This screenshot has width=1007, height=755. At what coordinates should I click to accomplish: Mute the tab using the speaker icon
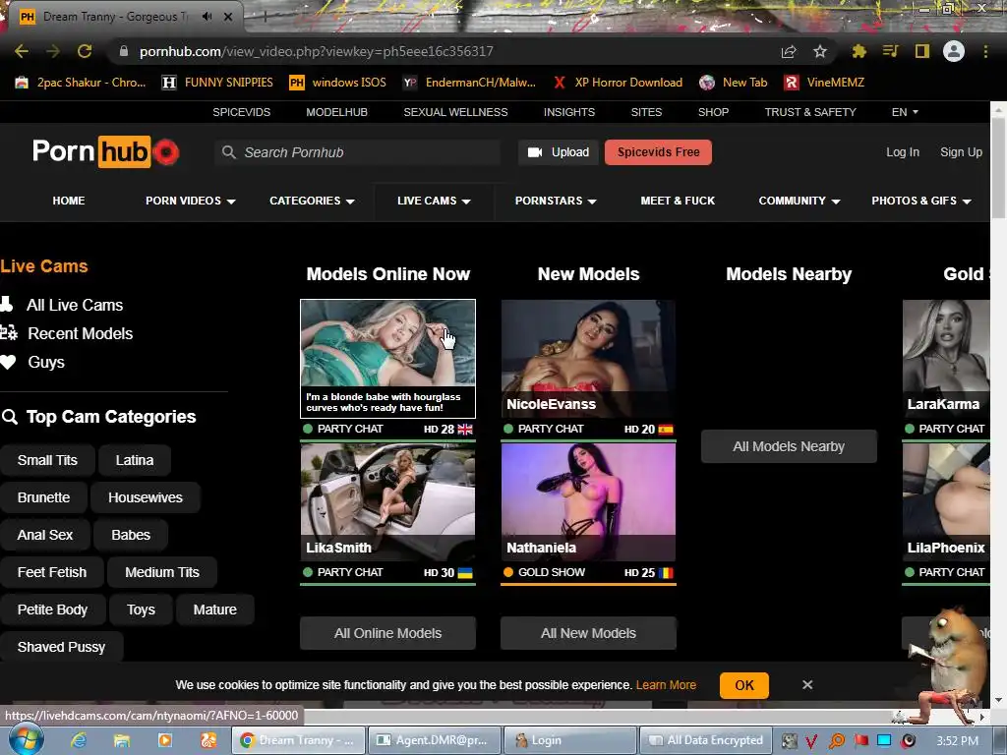point(207,17)
